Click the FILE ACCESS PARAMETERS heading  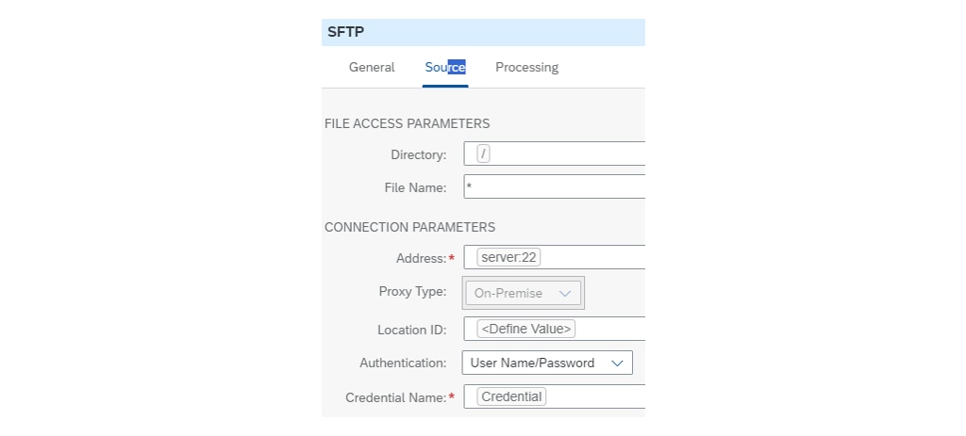pyautogui.click(x=407, y=123)
